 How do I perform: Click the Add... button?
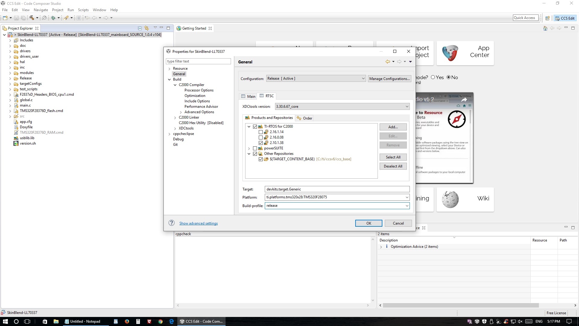393,127
